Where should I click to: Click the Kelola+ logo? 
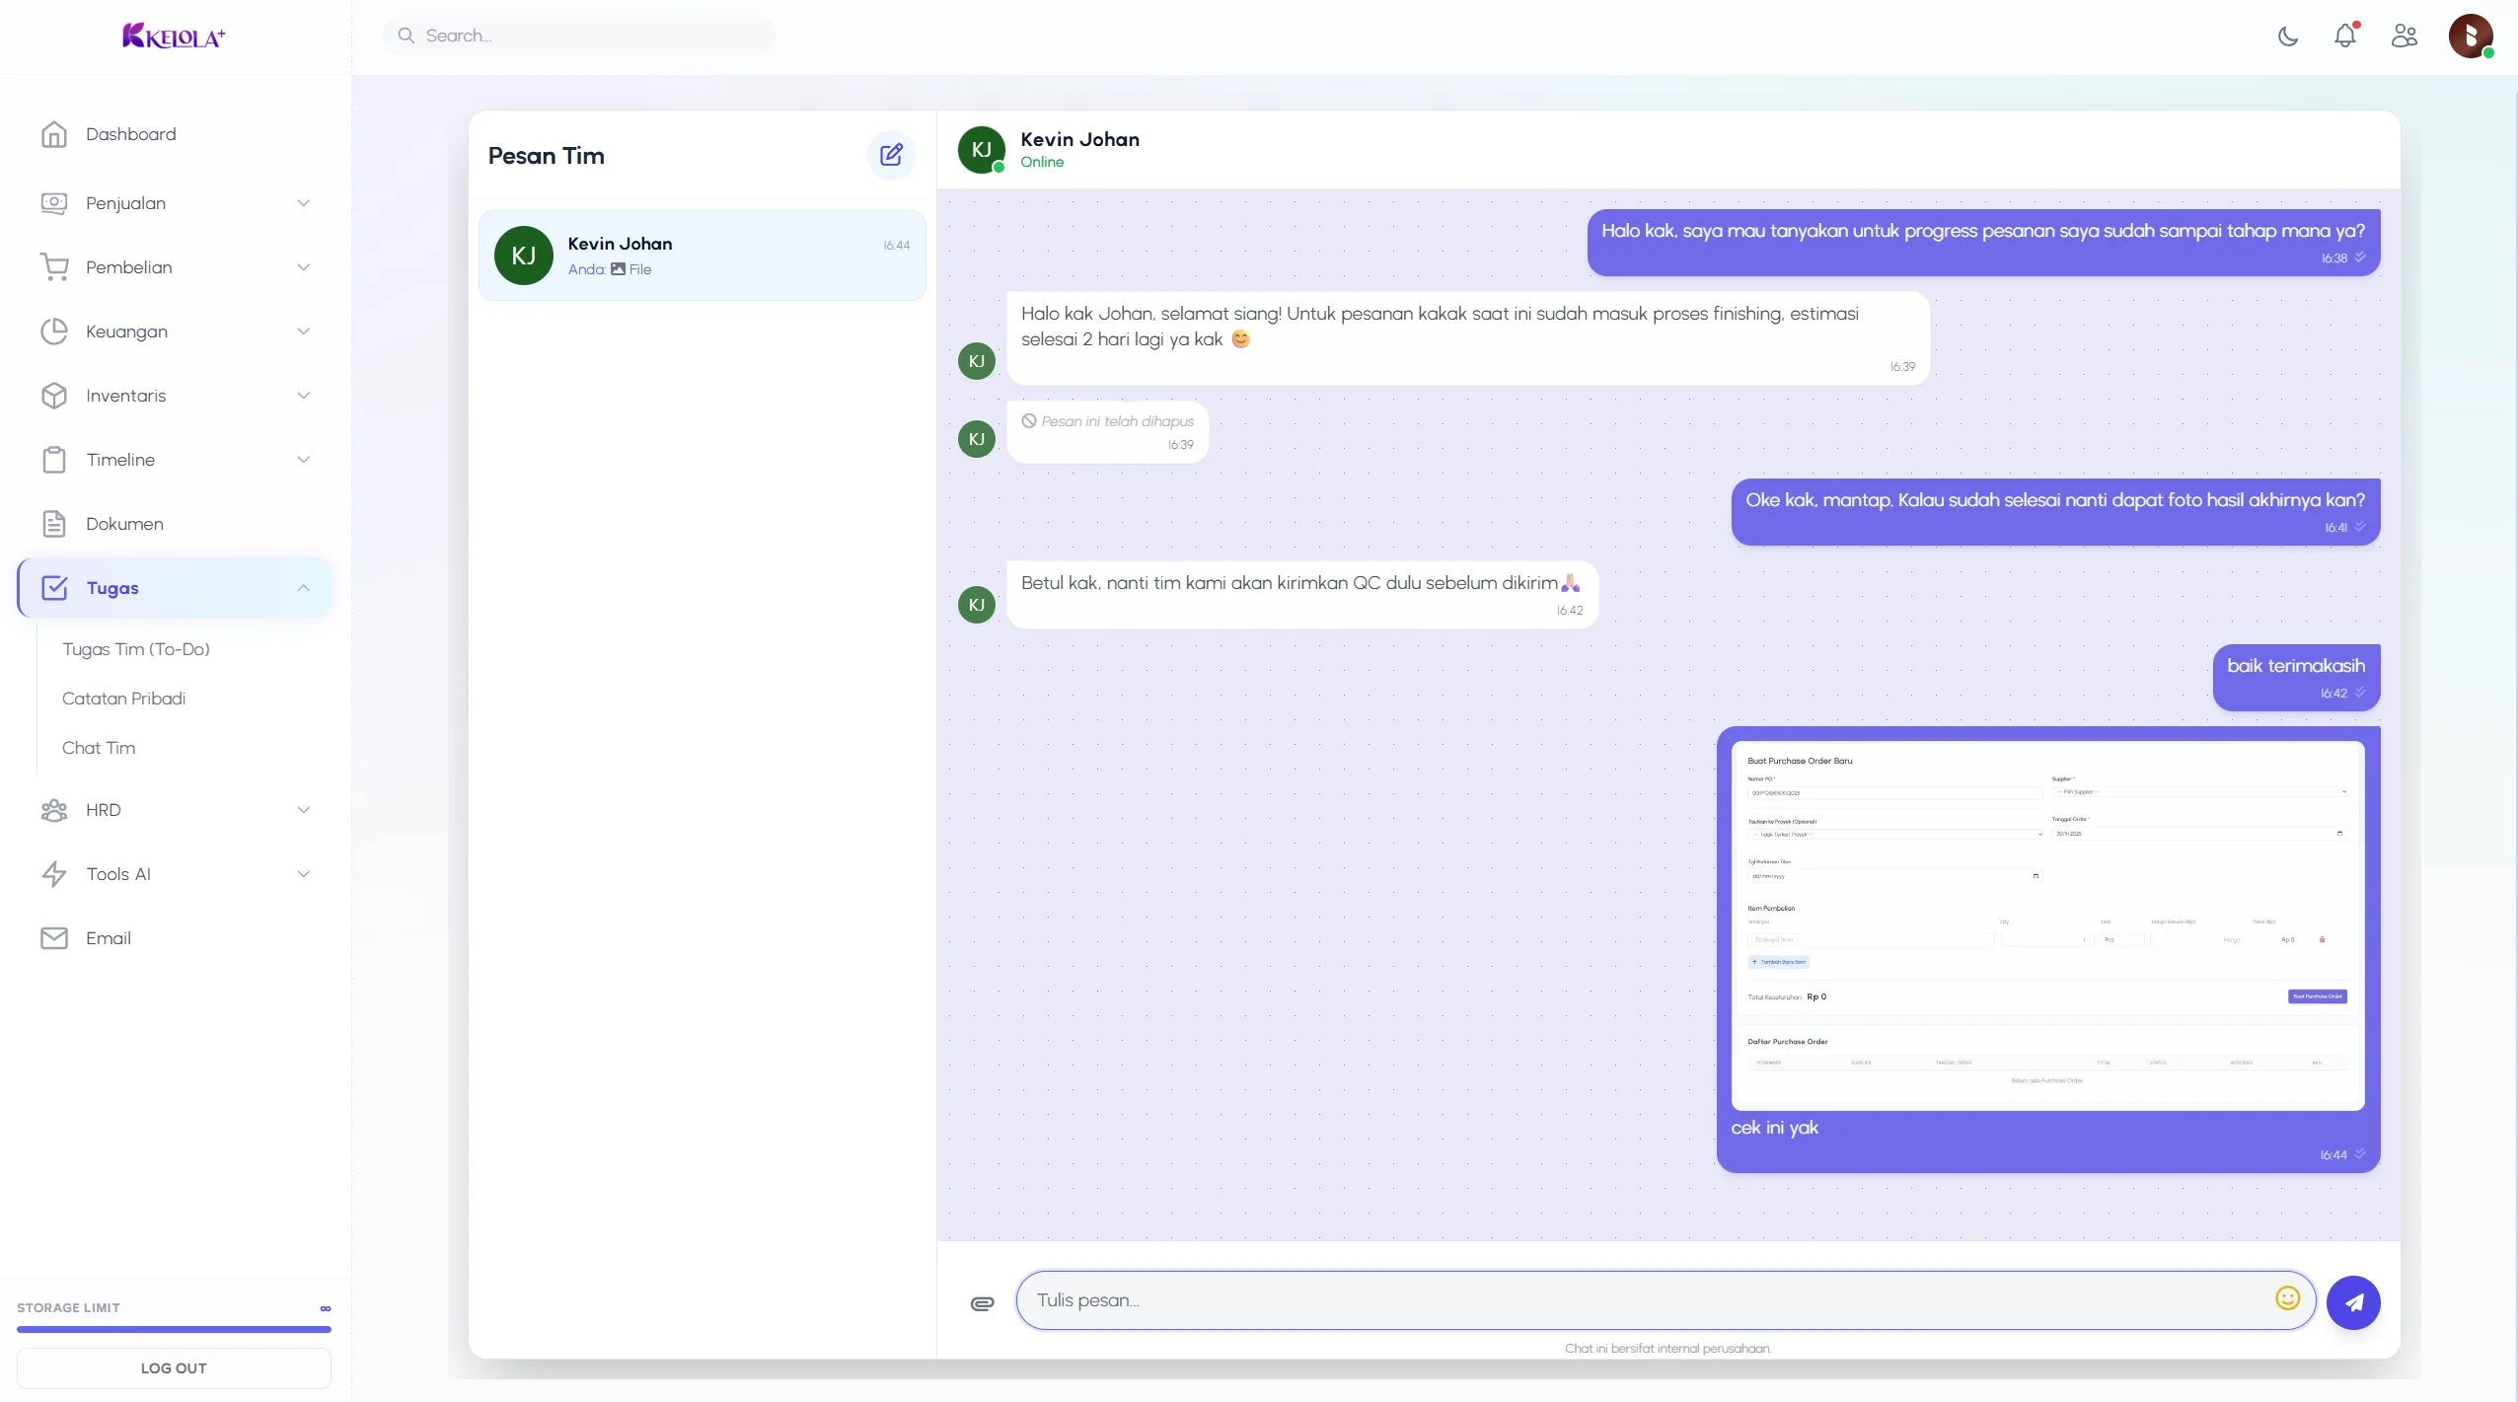click(x=174, y=35)
